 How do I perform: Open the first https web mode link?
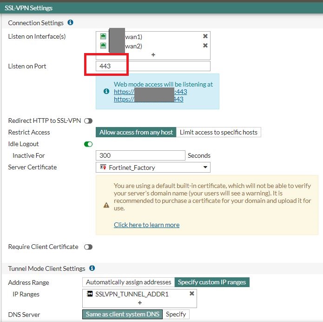151,92
